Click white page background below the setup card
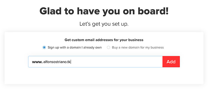209x94 pixels. pyautogui.click(x=104, y=89)
